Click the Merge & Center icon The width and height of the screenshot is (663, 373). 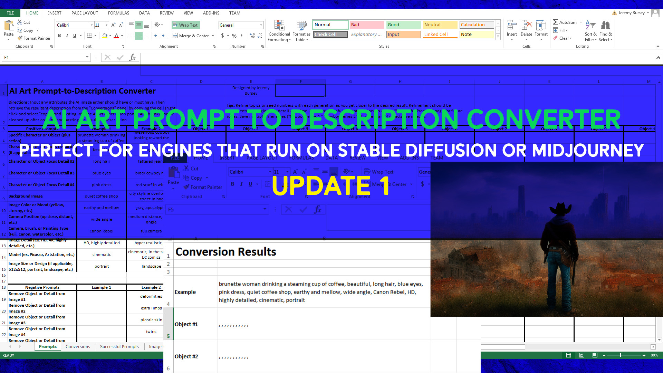(x=175, y=36)
